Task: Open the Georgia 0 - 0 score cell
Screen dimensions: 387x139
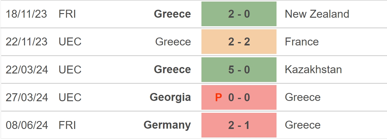Action: (x=239, y=97)
